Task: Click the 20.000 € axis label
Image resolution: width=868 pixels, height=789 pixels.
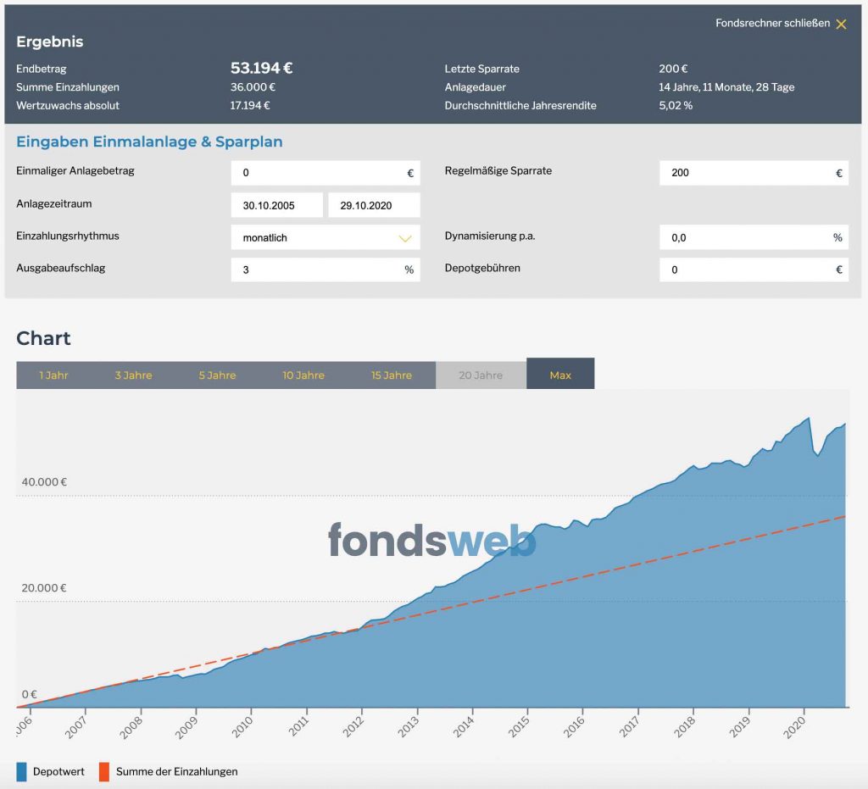Action: click(x=44, y=587)
